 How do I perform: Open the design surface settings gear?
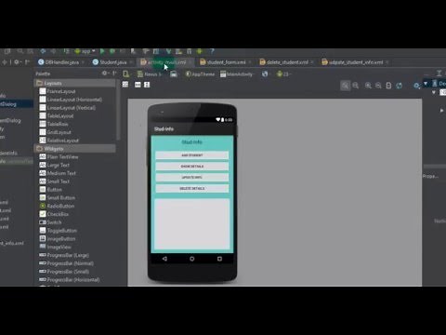[x=417, y=86]
